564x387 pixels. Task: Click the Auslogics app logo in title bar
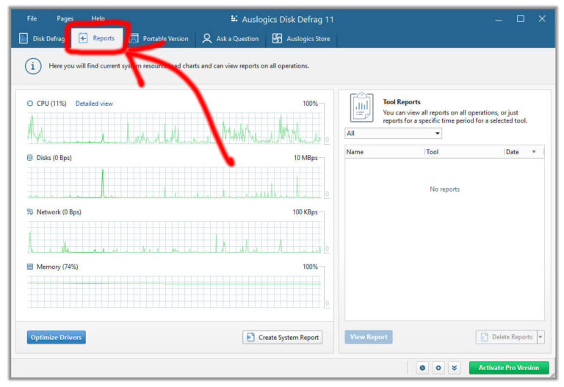(234, 18)
